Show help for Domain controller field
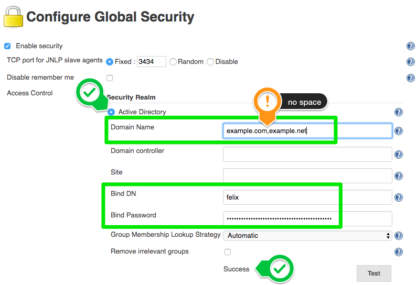Screen dimensions: 416x285 [399, 155]
